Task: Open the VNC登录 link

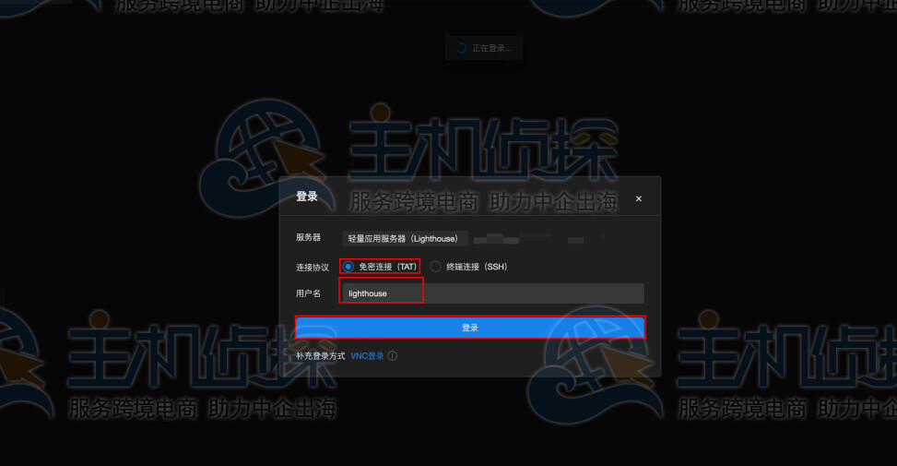Action: coord(367,356)
